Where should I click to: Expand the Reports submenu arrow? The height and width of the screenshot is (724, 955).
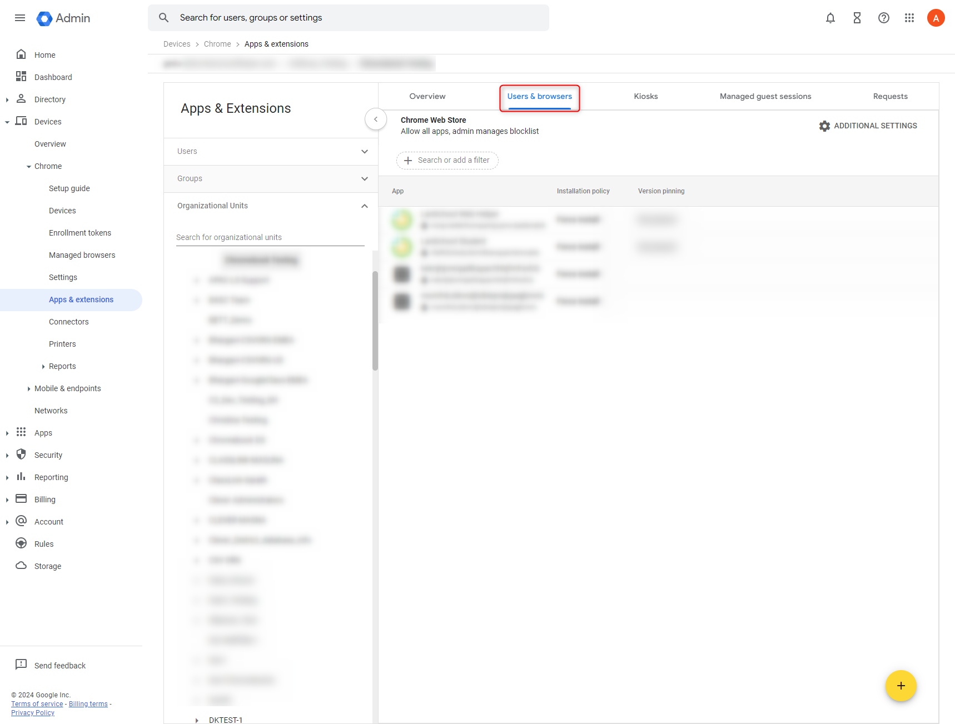click(x=43, y=366)
